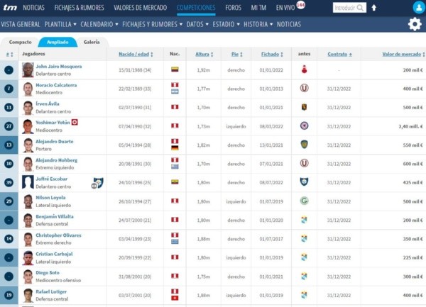Go to Vista General page
The width and height of the screenshot is (426, 307).
coord(21,24)
